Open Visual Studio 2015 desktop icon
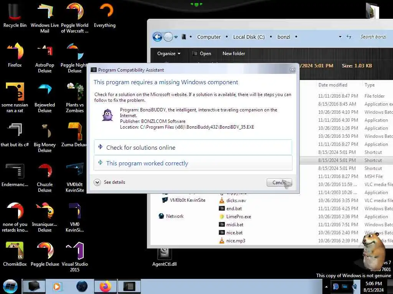The image size is (393, 294). click(75, 257)
